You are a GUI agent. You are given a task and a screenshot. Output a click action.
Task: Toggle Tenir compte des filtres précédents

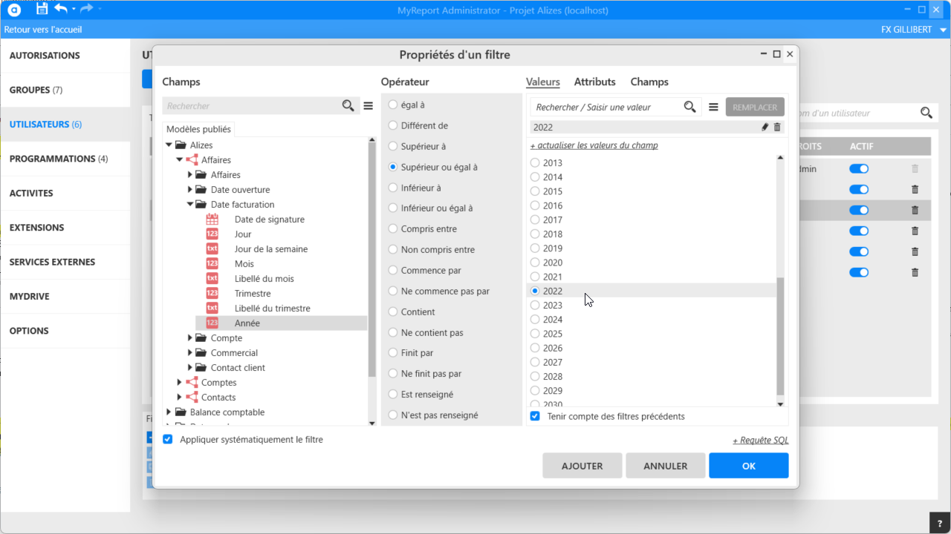[x=535, y=416]
